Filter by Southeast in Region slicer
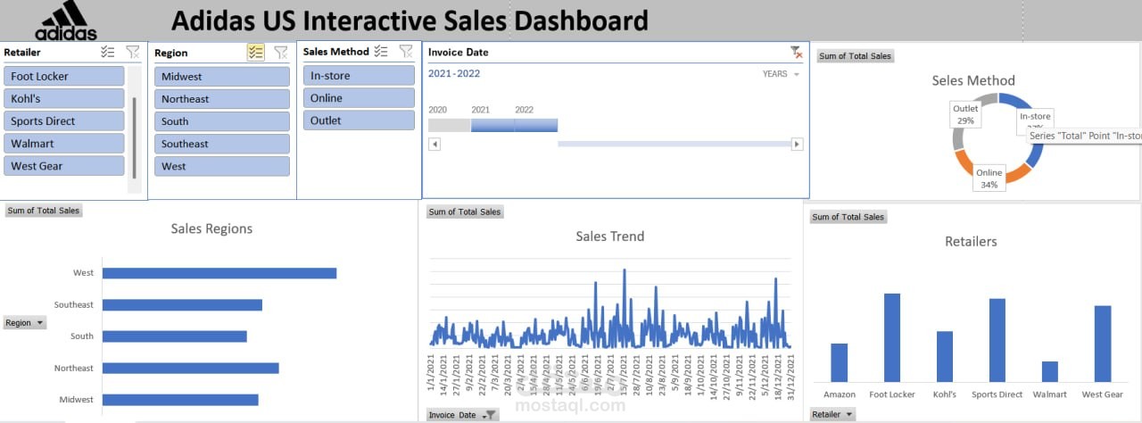Viewport: 1142px width, 423px height. (222, 144)
